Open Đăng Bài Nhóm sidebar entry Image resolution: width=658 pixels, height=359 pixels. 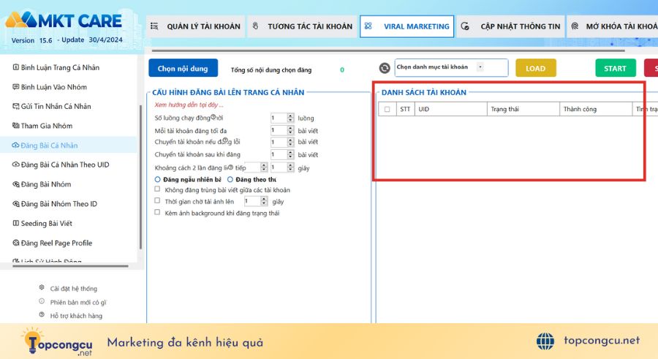(42, 184)
